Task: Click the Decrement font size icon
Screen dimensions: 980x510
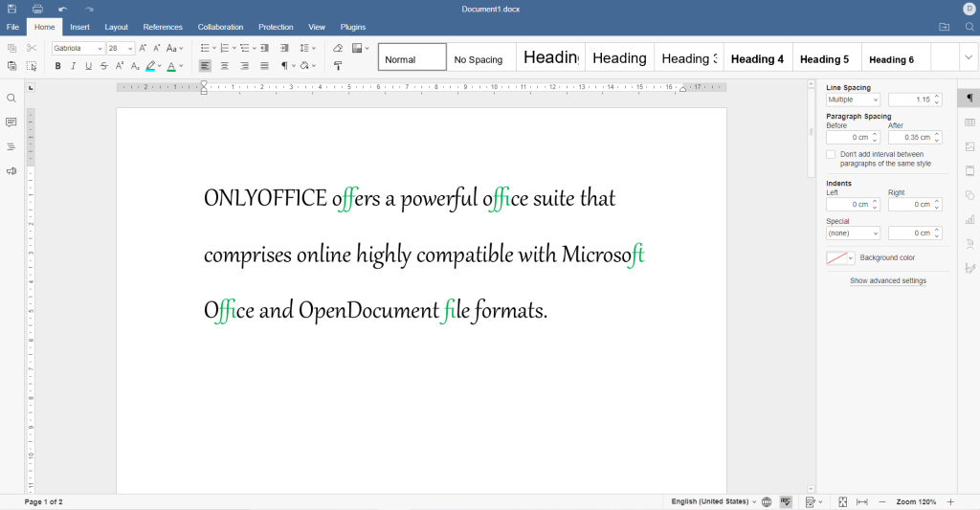Action: coord(156,48)
